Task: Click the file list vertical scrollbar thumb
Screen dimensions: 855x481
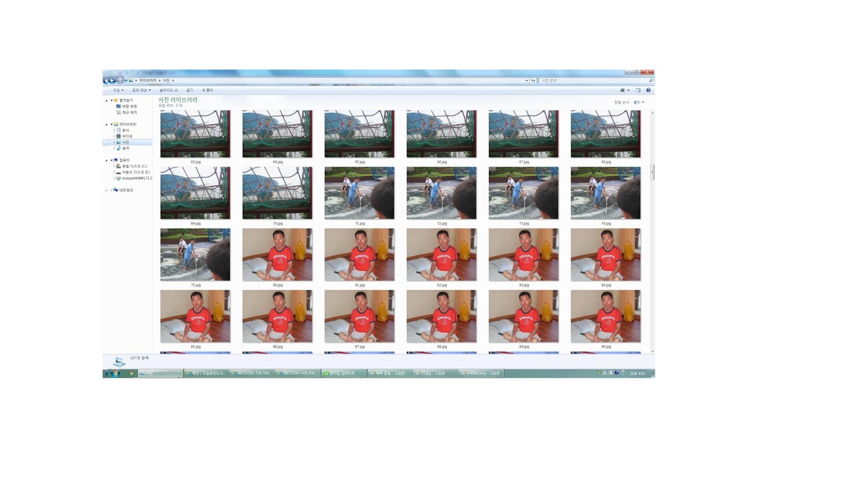Action: pyautogui.click(x=652, y=172)
